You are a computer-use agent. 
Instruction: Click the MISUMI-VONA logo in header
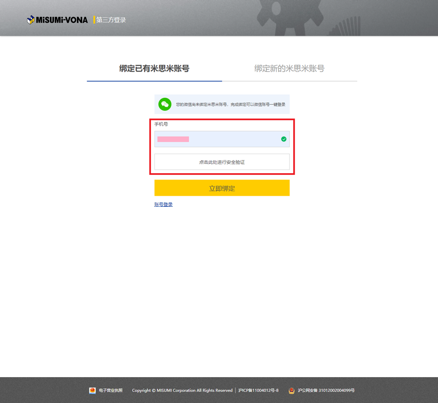coord(57,20)
